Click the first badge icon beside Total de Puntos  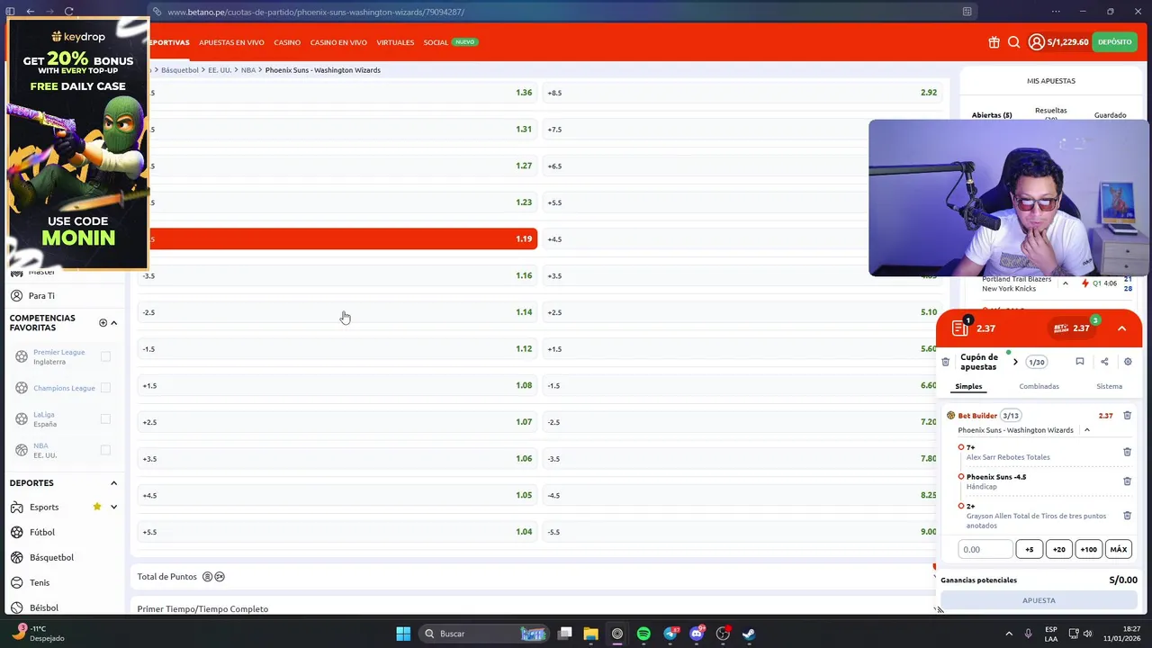point(207,577)
